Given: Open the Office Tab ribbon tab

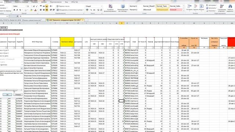Looking at the screenshot, I should click(74, 2).
